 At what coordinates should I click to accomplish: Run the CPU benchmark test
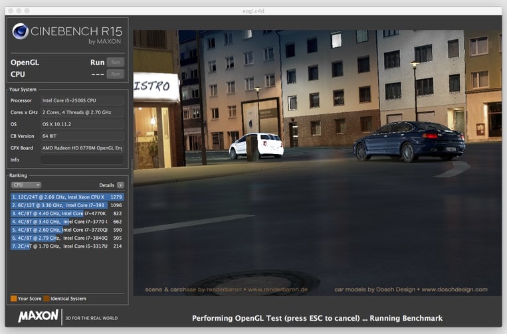pyautogui.click(x=115, y=74)
